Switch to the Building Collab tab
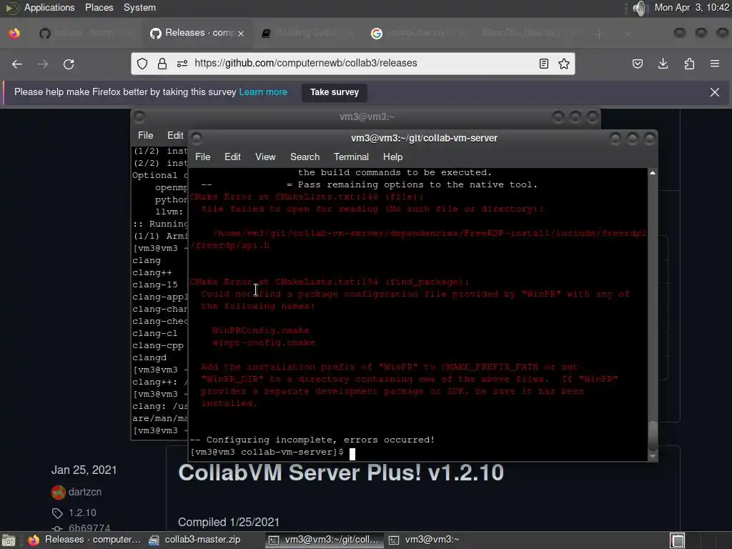Screen dimensions: 732x549 click(307, 33)
